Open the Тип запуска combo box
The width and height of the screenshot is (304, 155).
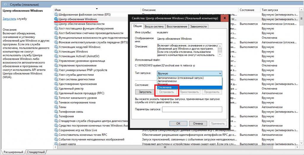[x=189, y=73]
